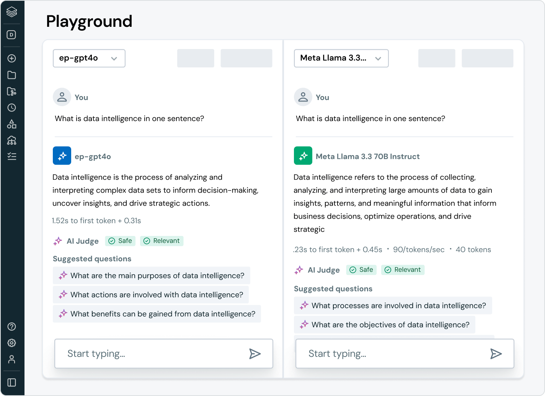Open the Catalog shapes icon in sidebar
545x396 pixels.
click(12, 124)
